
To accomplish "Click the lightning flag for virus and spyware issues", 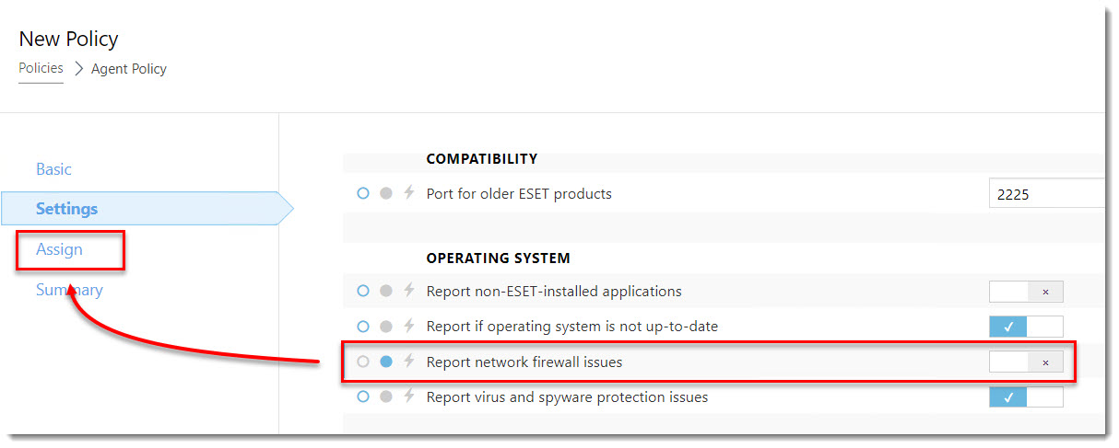I will click(409, 396).
